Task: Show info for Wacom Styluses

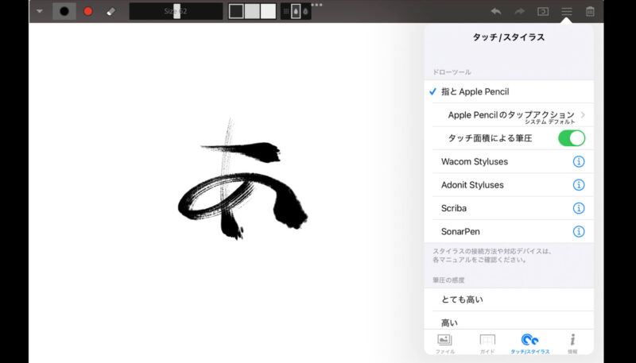Action: pyautogui.click(x=579, y=162)
